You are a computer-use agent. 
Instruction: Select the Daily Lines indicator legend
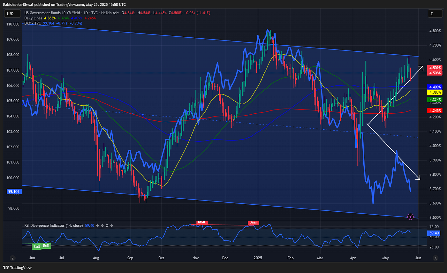34,18
